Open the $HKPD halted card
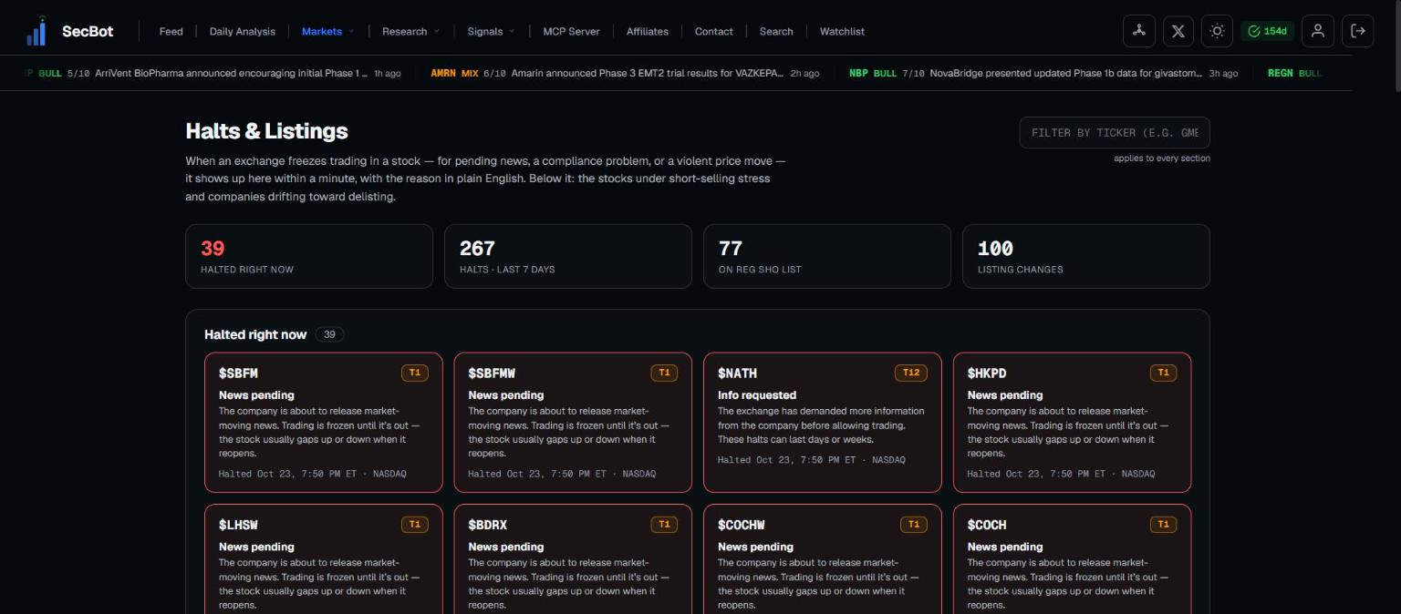 click(x=1072, y=423)
